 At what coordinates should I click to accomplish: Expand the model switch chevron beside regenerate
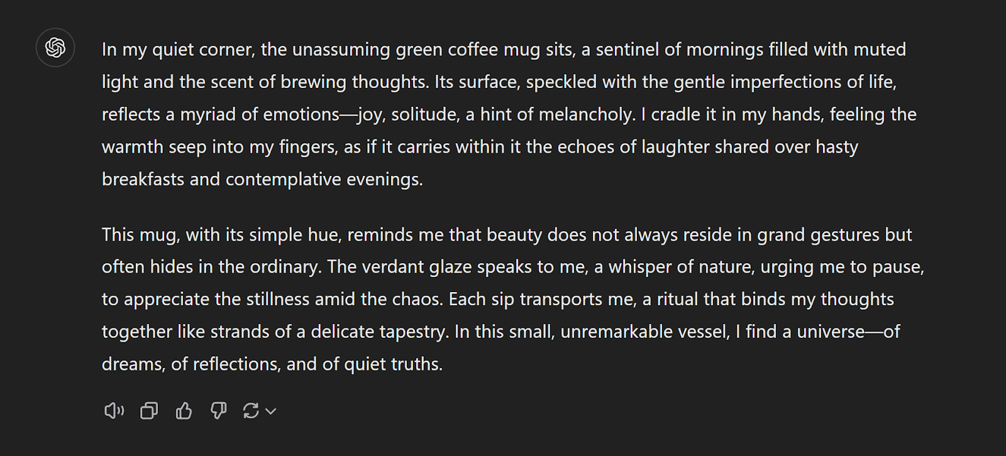coord(271,411)
